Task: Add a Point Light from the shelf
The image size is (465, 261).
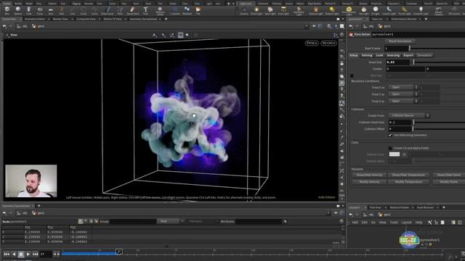Action: [256, 11]
